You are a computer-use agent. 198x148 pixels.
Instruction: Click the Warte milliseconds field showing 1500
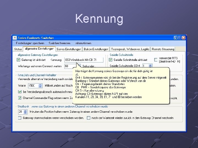pyautogui.click(x=34, y=86)
